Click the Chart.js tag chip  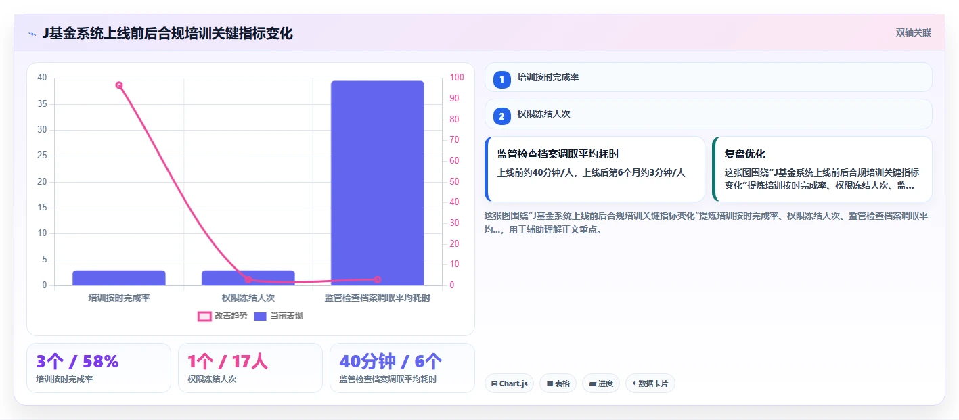pyautogui.click(x=509, y=383)
